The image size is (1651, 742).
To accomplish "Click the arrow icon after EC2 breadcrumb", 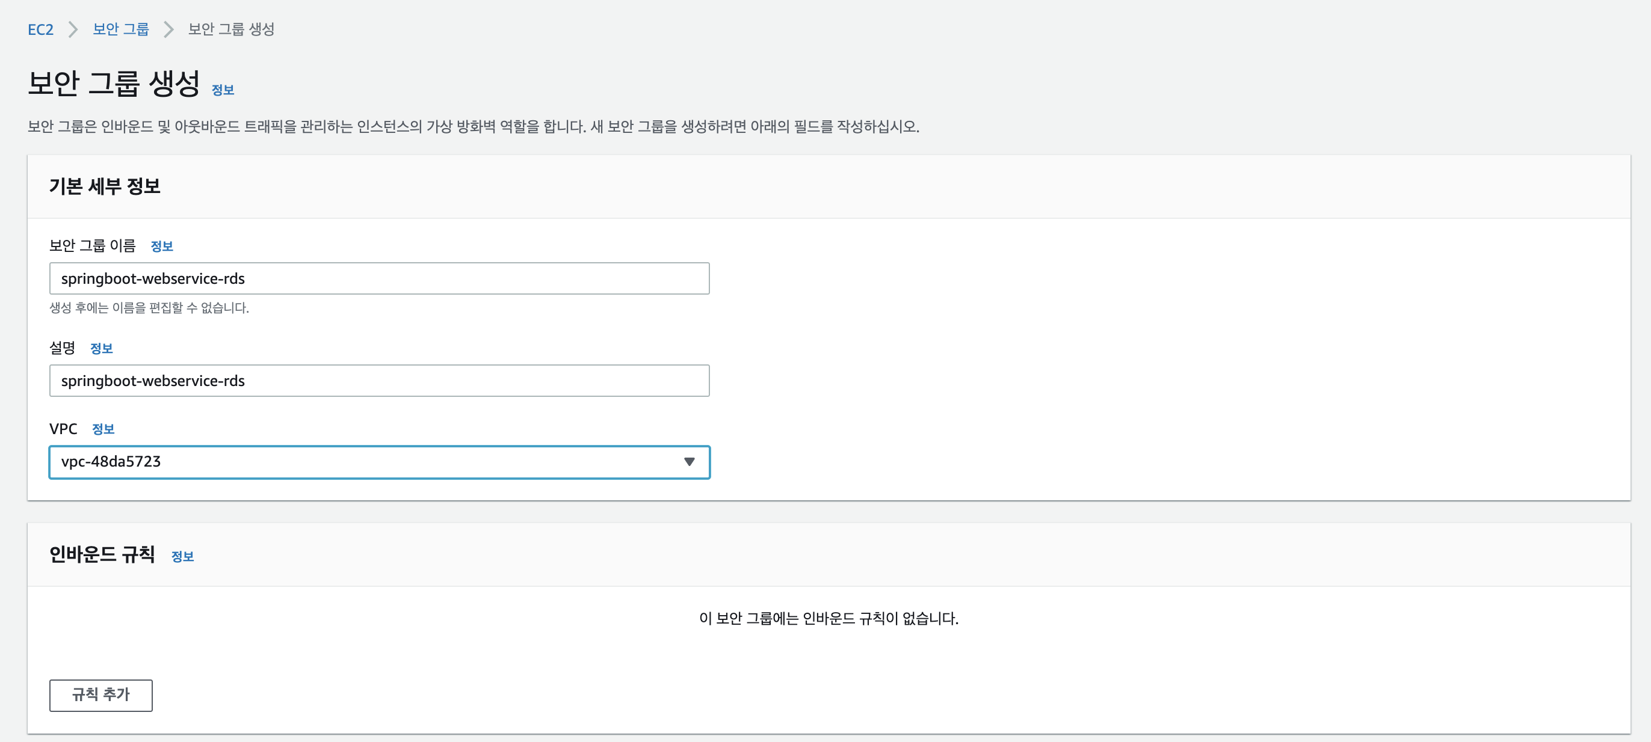I will tap(73, 29).
